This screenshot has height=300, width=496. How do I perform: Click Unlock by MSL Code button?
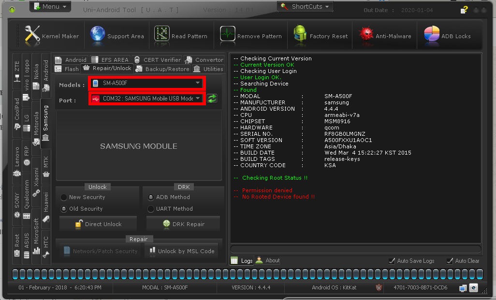click(182, 251)
